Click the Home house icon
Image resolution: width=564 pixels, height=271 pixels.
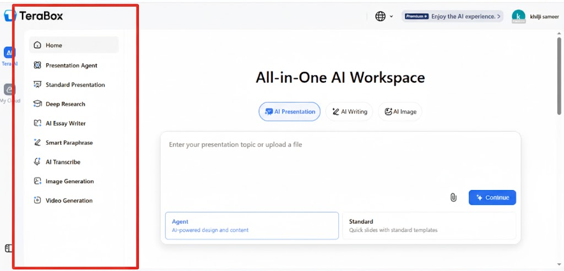[37, 45]
